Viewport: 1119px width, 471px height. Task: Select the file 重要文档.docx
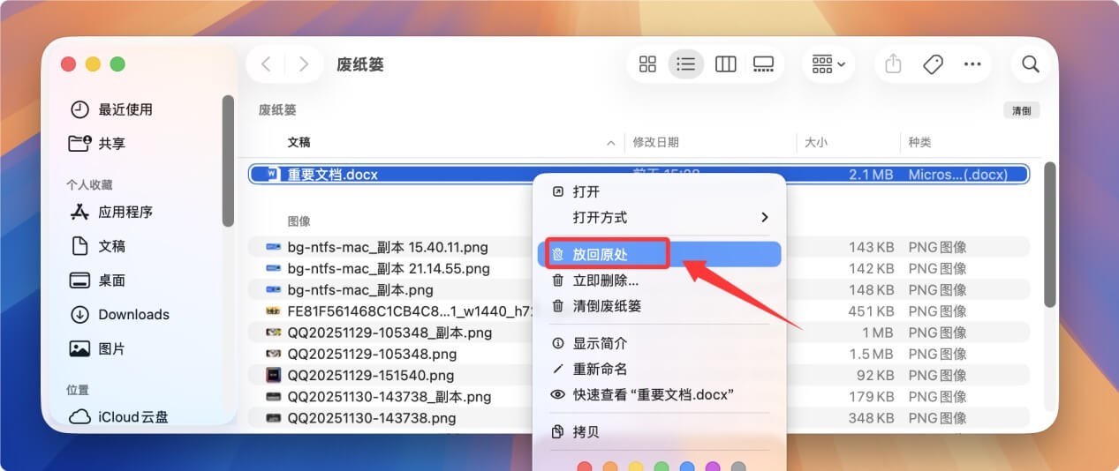click(639, 175)
